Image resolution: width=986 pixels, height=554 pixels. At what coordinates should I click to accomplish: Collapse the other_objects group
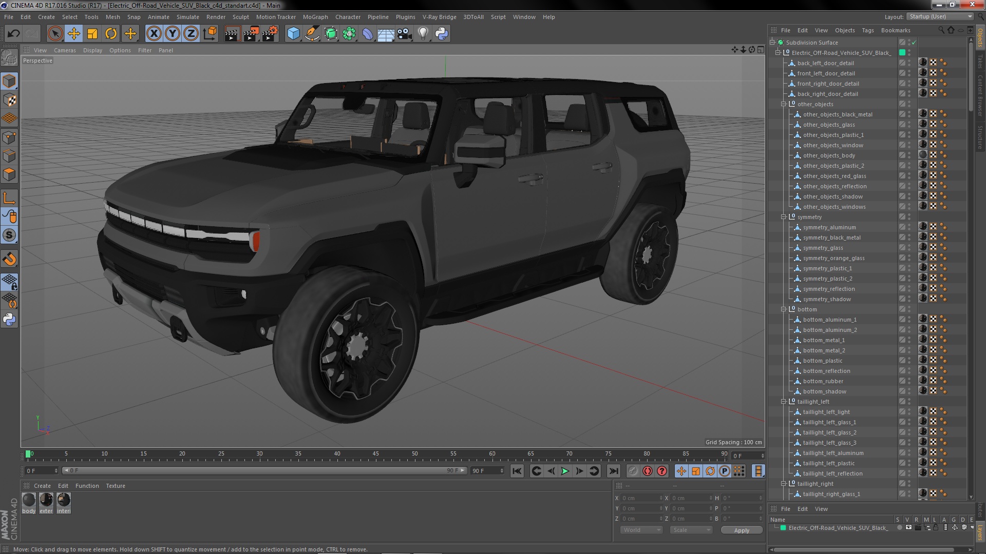coord(784,104)
